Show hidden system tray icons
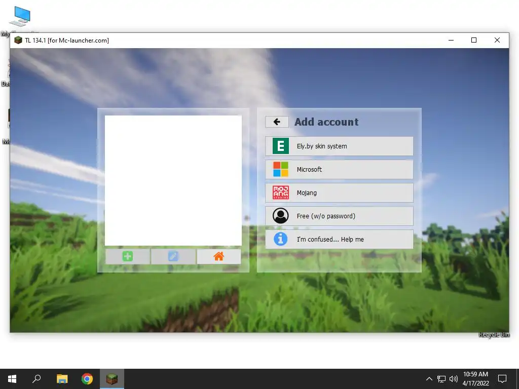 click(429, 379)
